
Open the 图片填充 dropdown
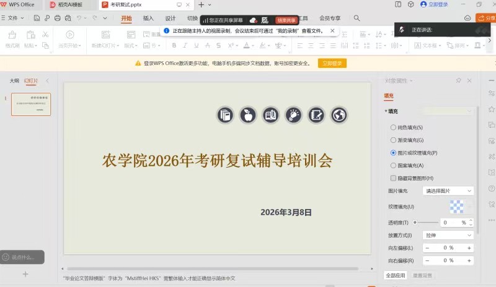tap(448, 191)
